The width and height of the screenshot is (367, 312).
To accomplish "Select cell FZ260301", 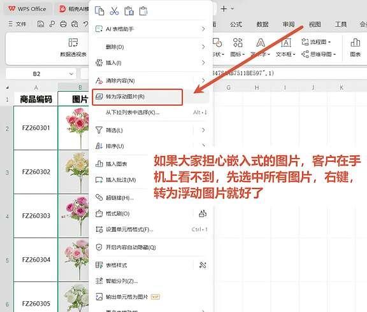I will click(x=36, y=128).
